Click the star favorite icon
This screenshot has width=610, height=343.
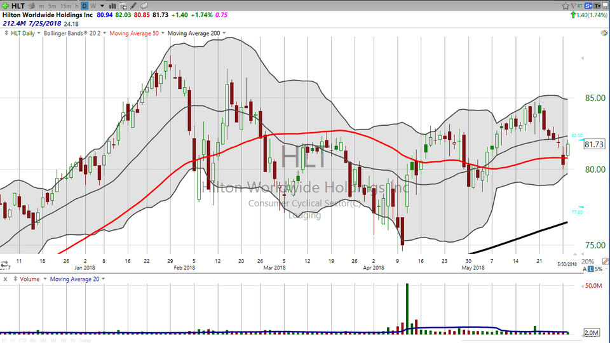[x=566, y=6]
